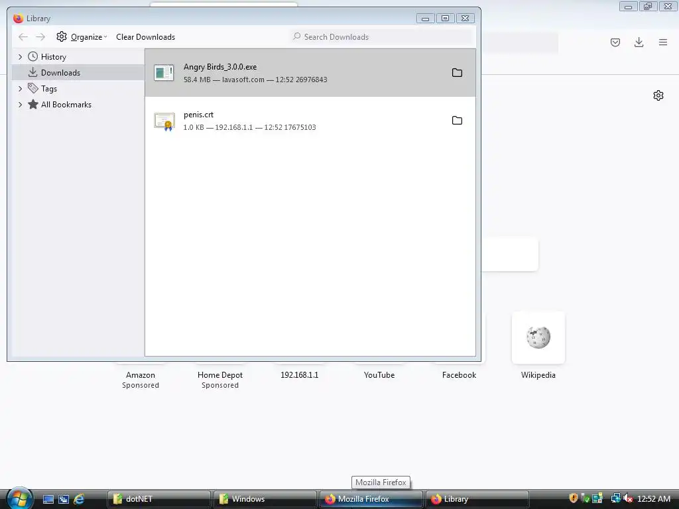This screenshot has height=509, width=679.
Task: Close the Library window
Action: (x=465, y=18)
